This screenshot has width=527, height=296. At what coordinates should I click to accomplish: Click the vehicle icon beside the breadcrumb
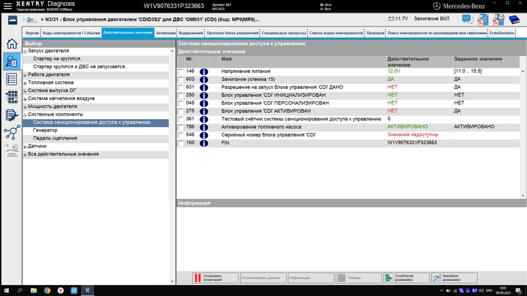pyautogui.click(x=13, y=20)
